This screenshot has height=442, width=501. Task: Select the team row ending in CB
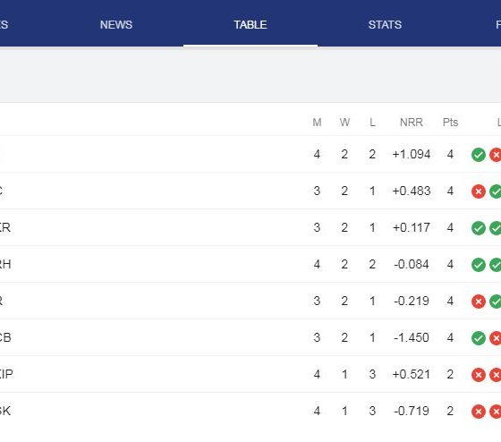click(250, 337)
